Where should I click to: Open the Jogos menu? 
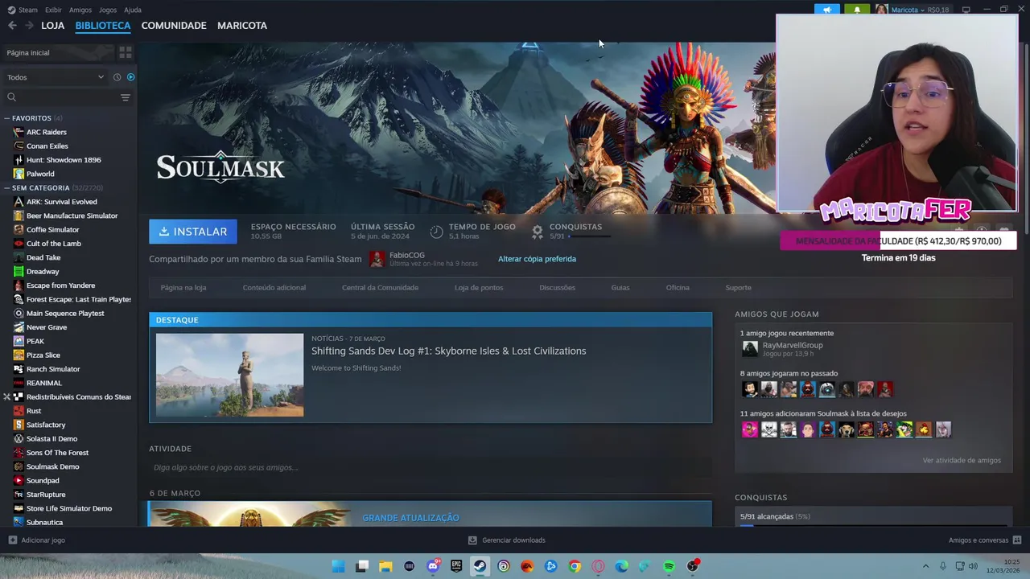click(x=108, y=10)
